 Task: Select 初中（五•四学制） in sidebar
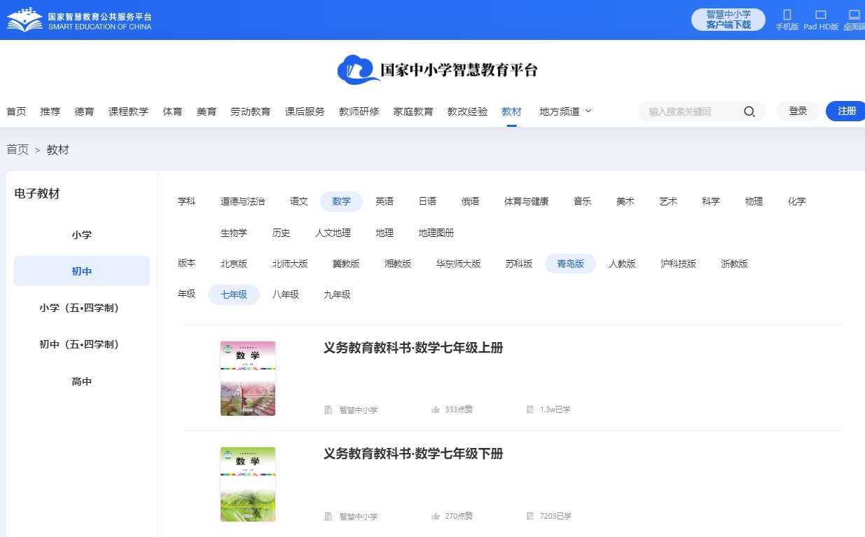(x=82, y=344)
